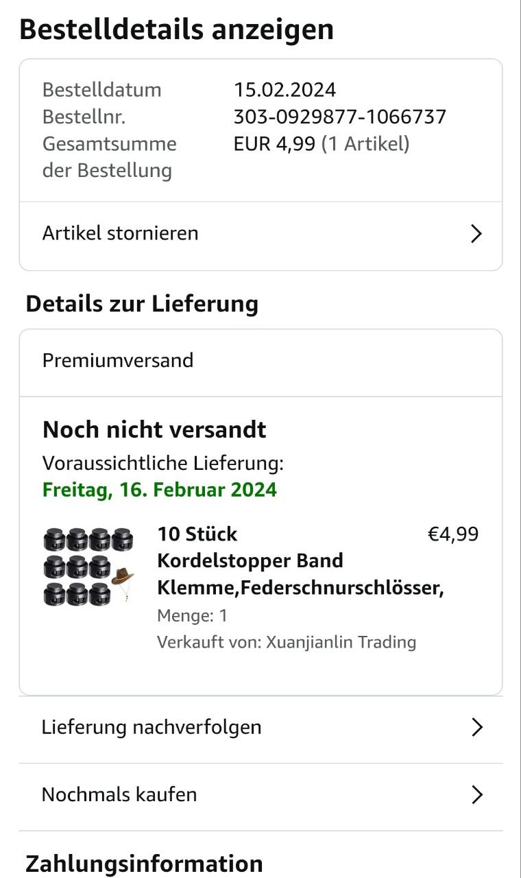Click delivery date Freitag, 16. Februar 2024

160,490
